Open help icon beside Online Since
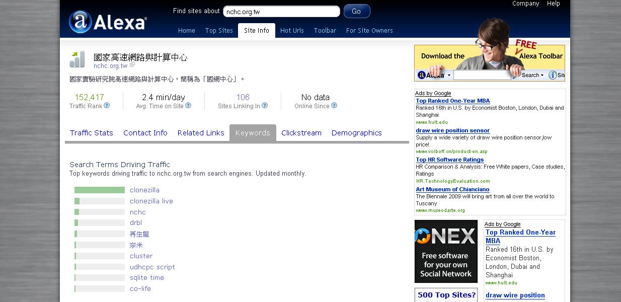The height and width of the screenshot is (302, 621). pos(334,106)
